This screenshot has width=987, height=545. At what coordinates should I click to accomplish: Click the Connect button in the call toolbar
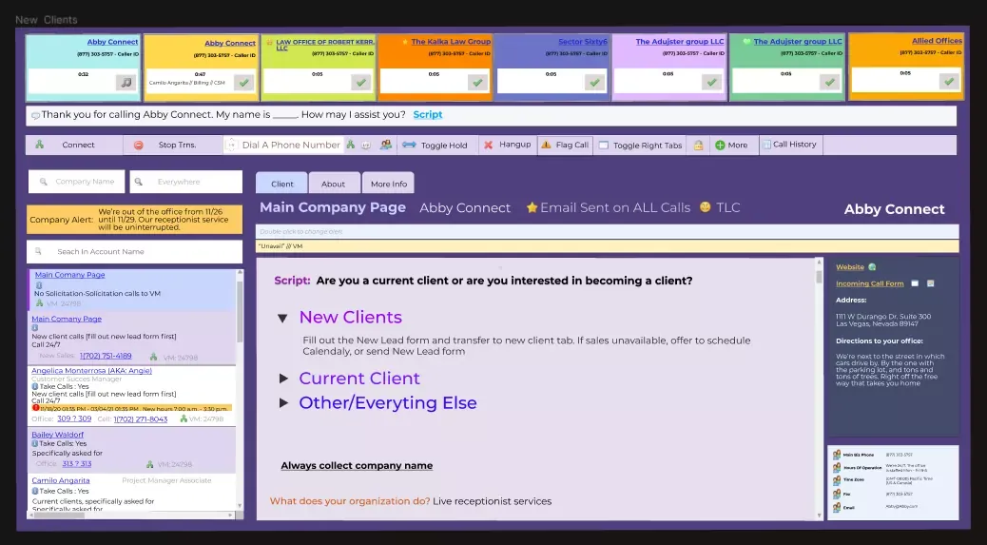[74, 145]
